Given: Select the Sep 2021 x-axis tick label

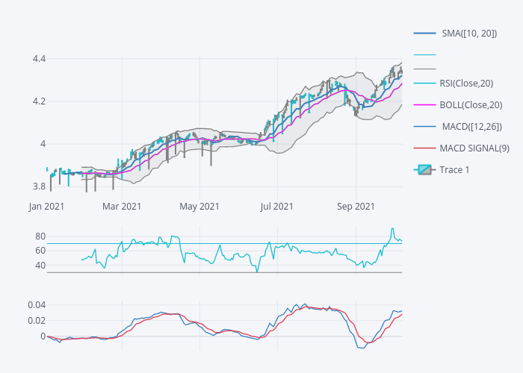Looking at the screenshot, I should pos(356,207).
